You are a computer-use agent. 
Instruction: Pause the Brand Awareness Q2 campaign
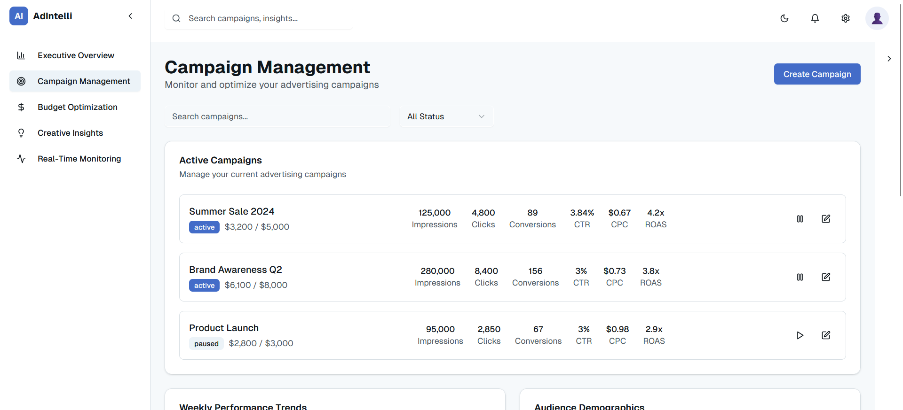pos(800,277)
